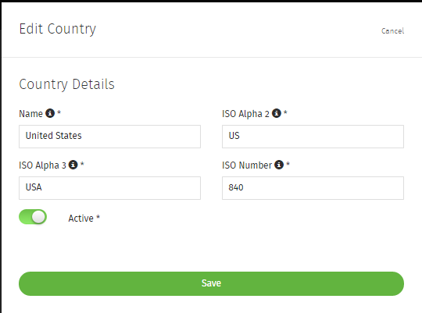Disable the Active toggle switch

33,217
